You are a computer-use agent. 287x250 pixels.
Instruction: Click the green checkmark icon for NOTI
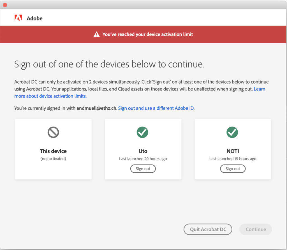click(232, 132)
